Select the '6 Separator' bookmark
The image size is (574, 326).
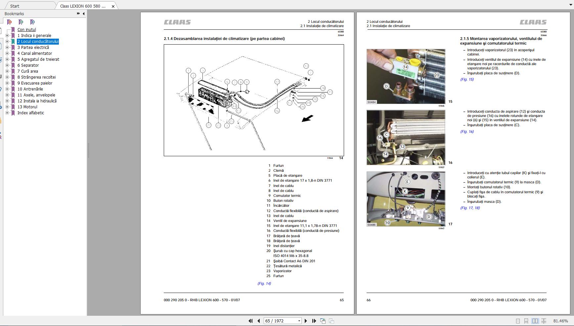(x=28, y=65)
